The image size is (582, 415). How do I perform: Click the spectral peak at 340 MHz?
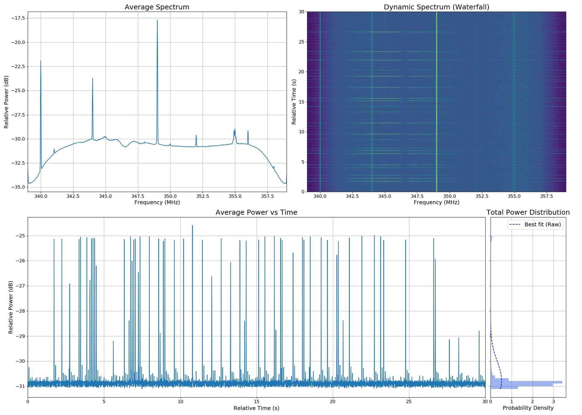[x=41, y=61]
